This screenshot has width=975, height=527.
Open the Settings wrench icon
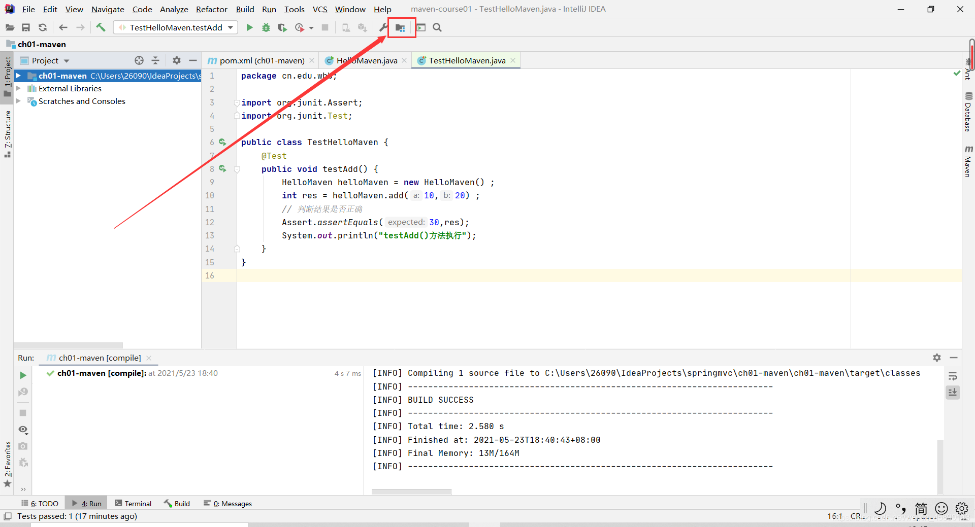click(x=383, y=27)
